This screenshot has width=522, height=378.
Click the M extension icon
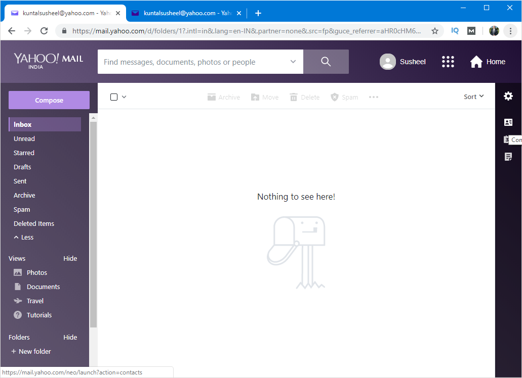(471, 31)
